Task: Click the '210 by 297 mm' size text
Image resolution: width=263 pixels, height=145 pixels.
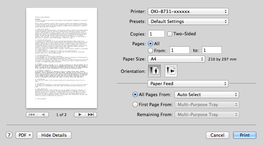Action: tap(222, 59)
